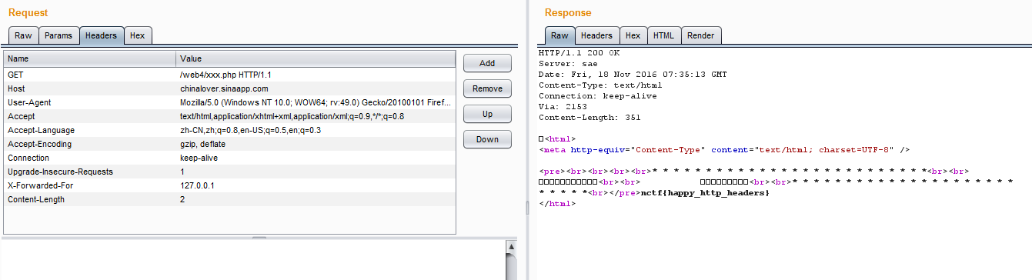
Task: Sort by the Name column header
Action: tap(90, 58)
